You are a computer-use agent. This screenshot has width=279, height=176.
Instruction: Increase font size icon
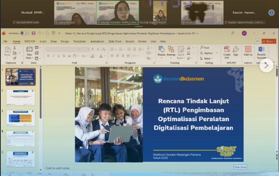[x=93, y=49]
